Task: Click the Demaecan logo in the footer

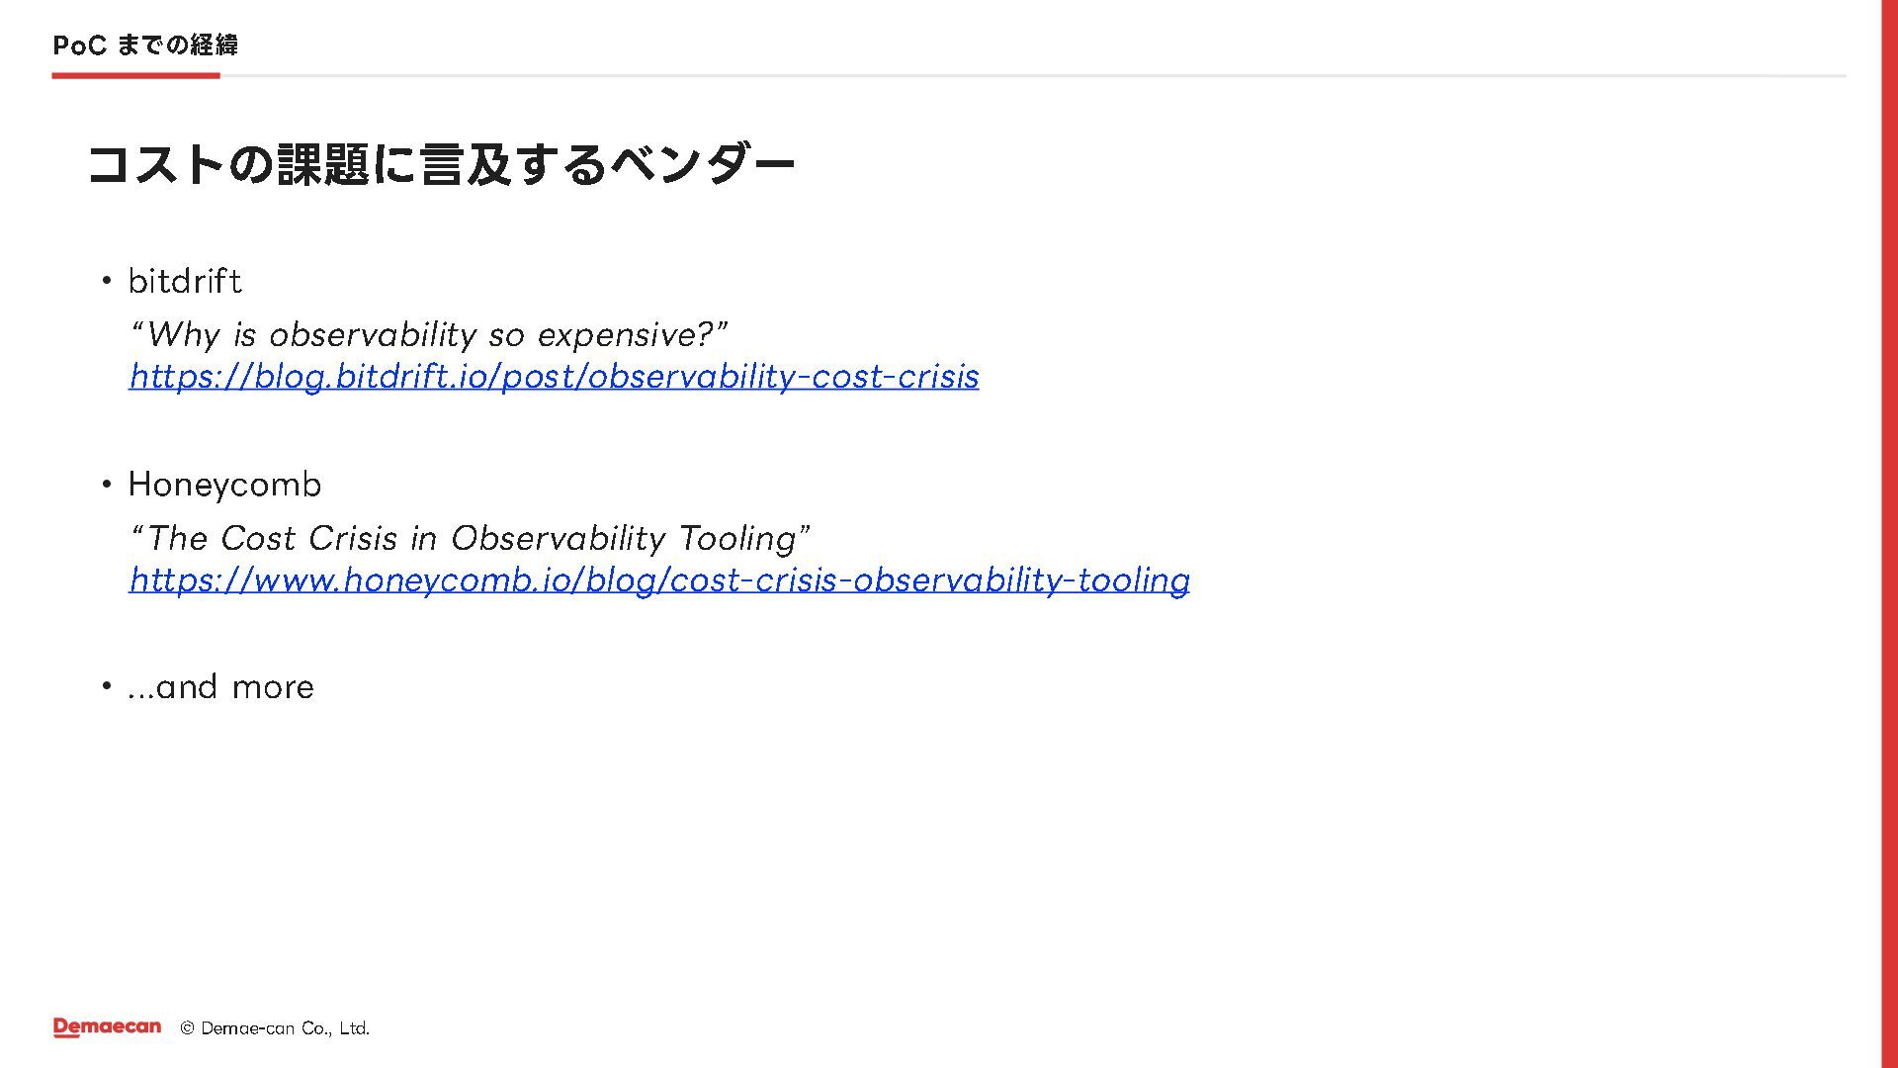Action: (107, 1027)
